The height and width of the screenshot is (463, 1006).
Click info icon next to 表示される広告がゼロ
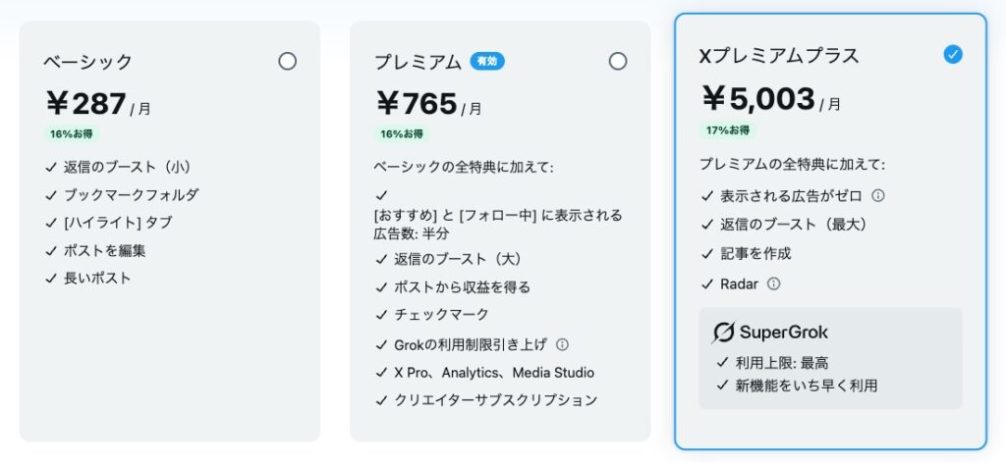(x=878, y=195)
